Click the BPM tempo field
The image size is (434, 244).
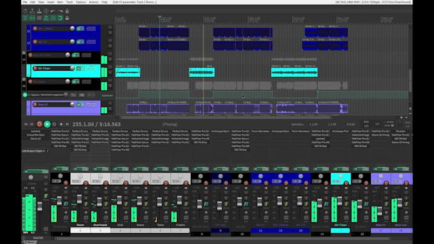pos(366,124)
